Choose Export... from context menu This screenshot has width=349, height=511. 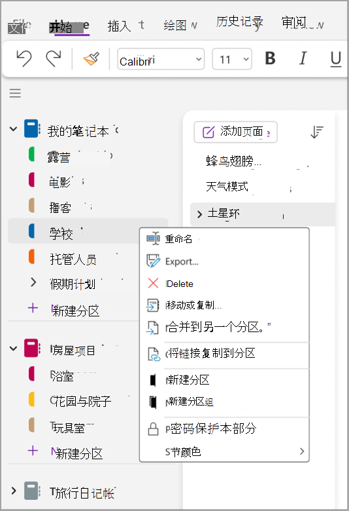pos(182,261)
